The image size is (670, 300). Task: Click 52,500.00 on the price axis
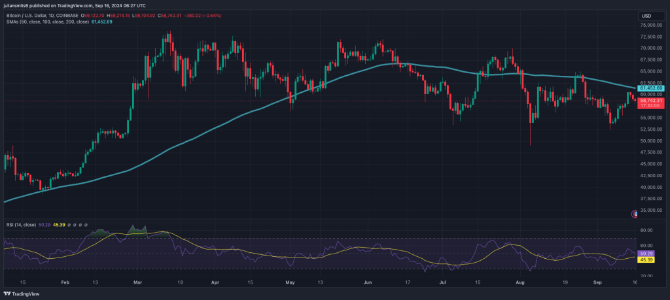(x=652, y=129)
